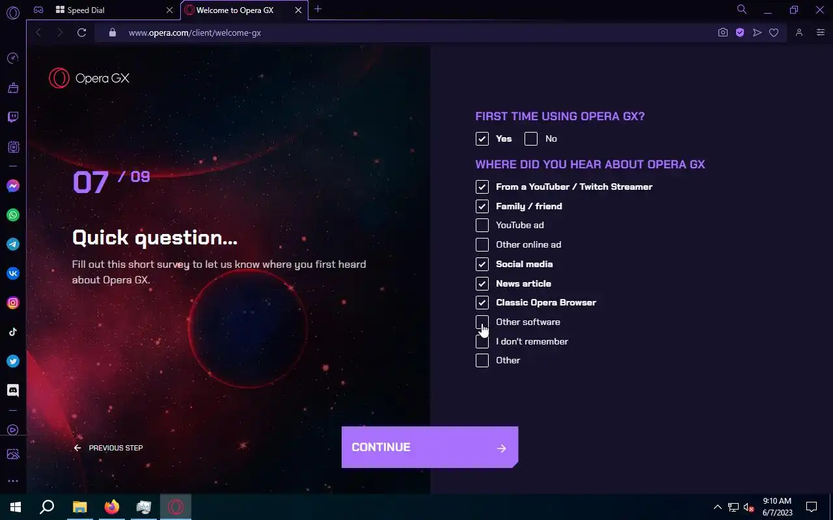Open VK messenger in sidebar
This screenshot has height=520, width=833.
tap(13, 274)
